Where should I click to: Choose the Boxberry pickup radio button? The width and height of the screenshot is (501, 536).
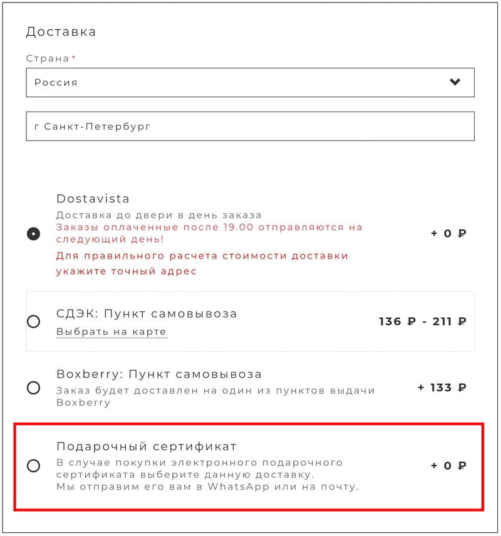point(33,387)
